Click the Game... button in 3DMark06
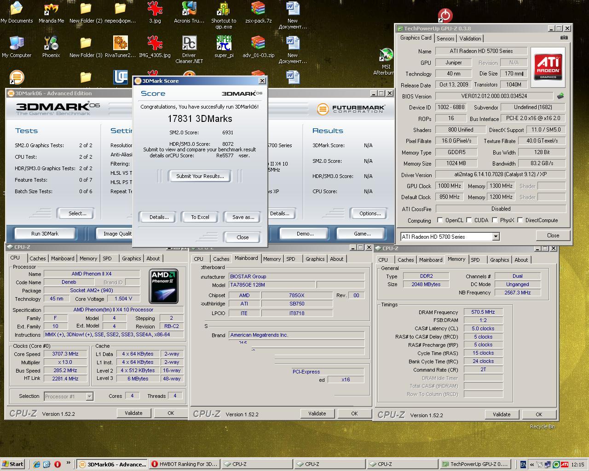Image resolution: width=589 pixels, height=471 pixels. pyautogui.click(x=362, y=234)
